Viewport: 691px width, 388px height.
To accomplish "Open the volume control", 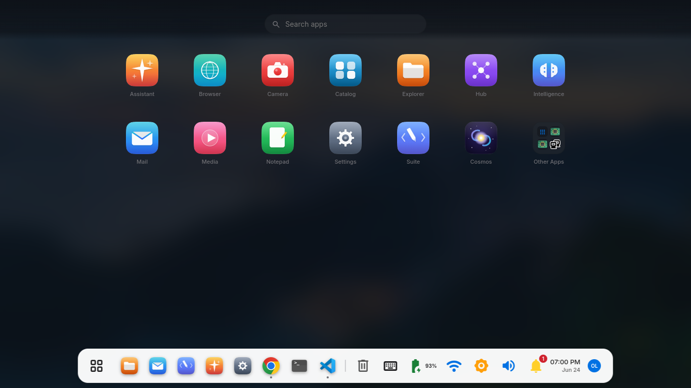I will pyautogui.click(x=508, y=366).
